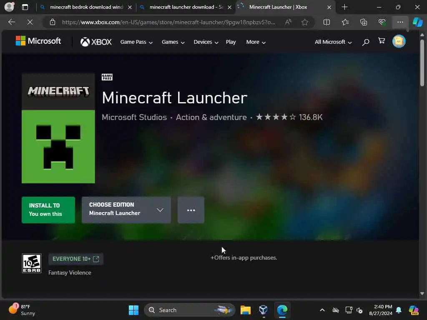The image size is (427, 320).
Task: Close the minecraft bedrok download tab
Action: pyautogui.click(x=130, y=7)
